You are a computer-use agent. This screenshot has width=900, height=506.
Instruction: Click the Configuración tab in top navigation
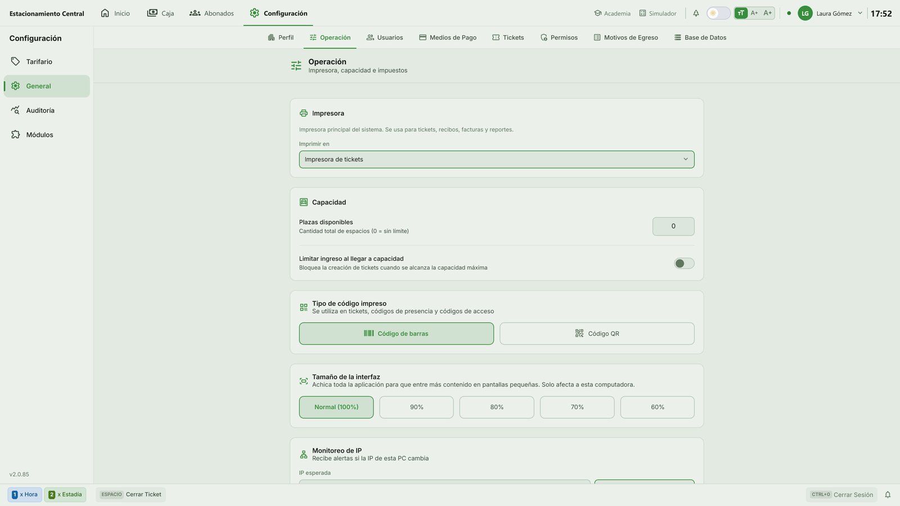tap(278, 13)
